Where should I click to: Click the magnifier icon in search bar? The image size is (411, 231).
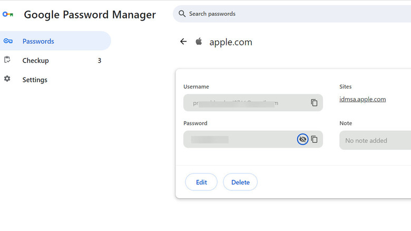tap(182, 14)
